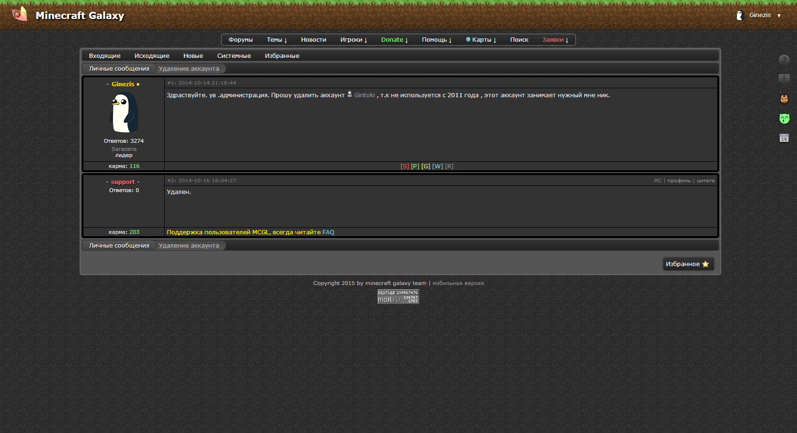Click the gray [R] signature link

tap(449, 166)
